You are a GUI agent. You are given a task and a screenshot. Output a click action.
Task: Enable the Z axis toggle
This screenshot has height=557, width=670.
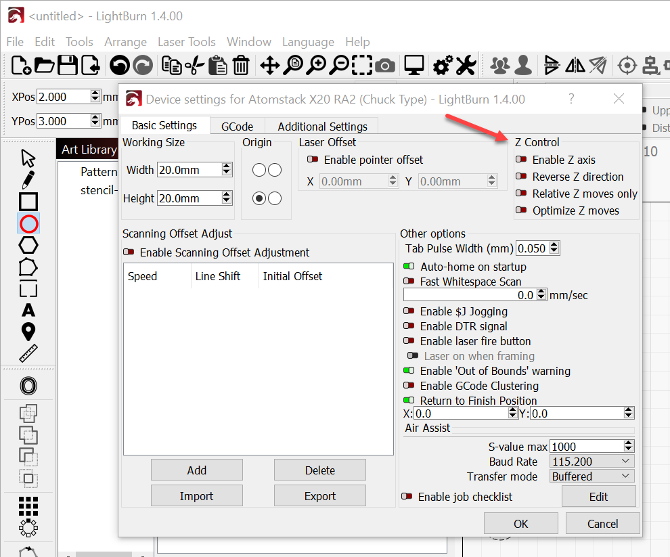522,160
